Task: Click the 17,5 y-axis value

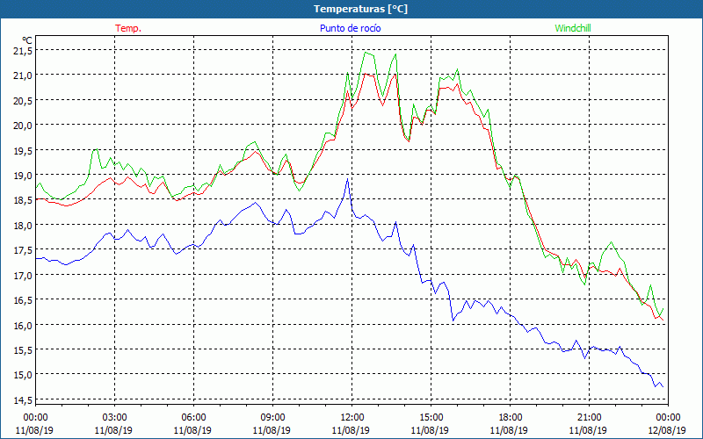Action: 23,250
